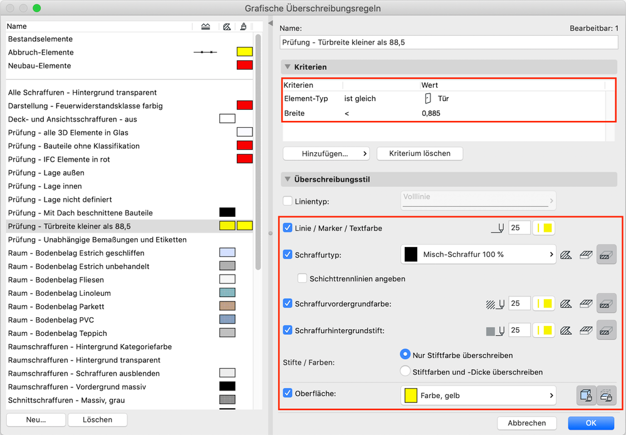Image resolution: width=626 pixels, height=435 pixels.
Task: Click the Kriterien column header
Action: (298, 85)
